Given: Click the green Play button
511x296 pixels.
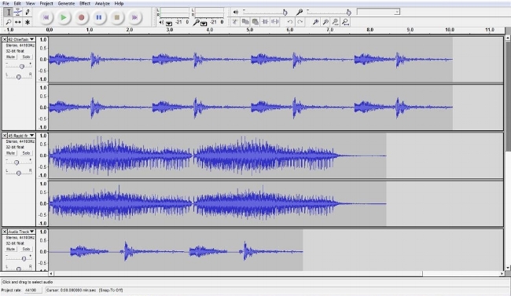Looking at the screenshot, I should (x=64, y=17).
